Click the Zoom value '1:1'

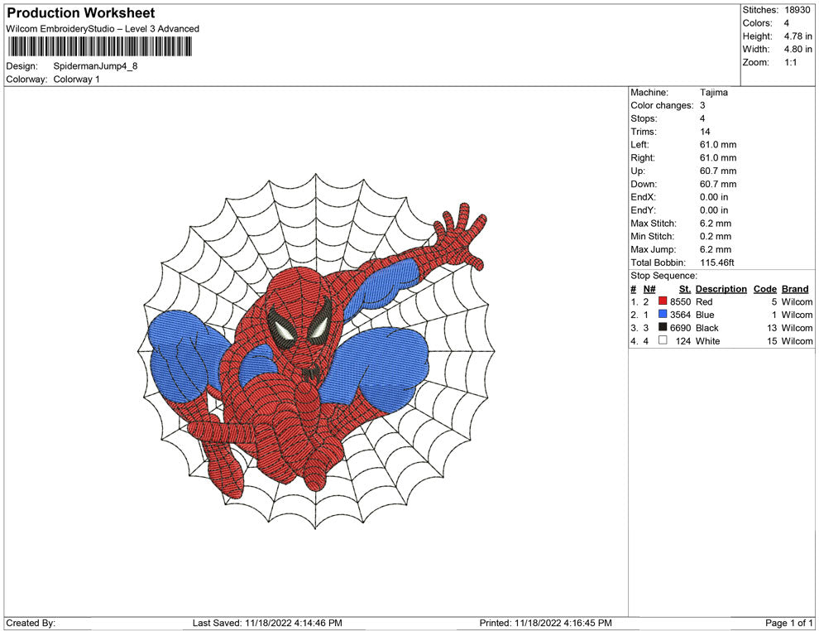[x=790, y=62]
